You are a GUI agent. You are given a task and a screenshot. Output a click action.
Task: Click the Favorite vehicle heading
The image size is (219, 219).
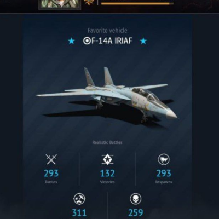click(x=107, y=31)
